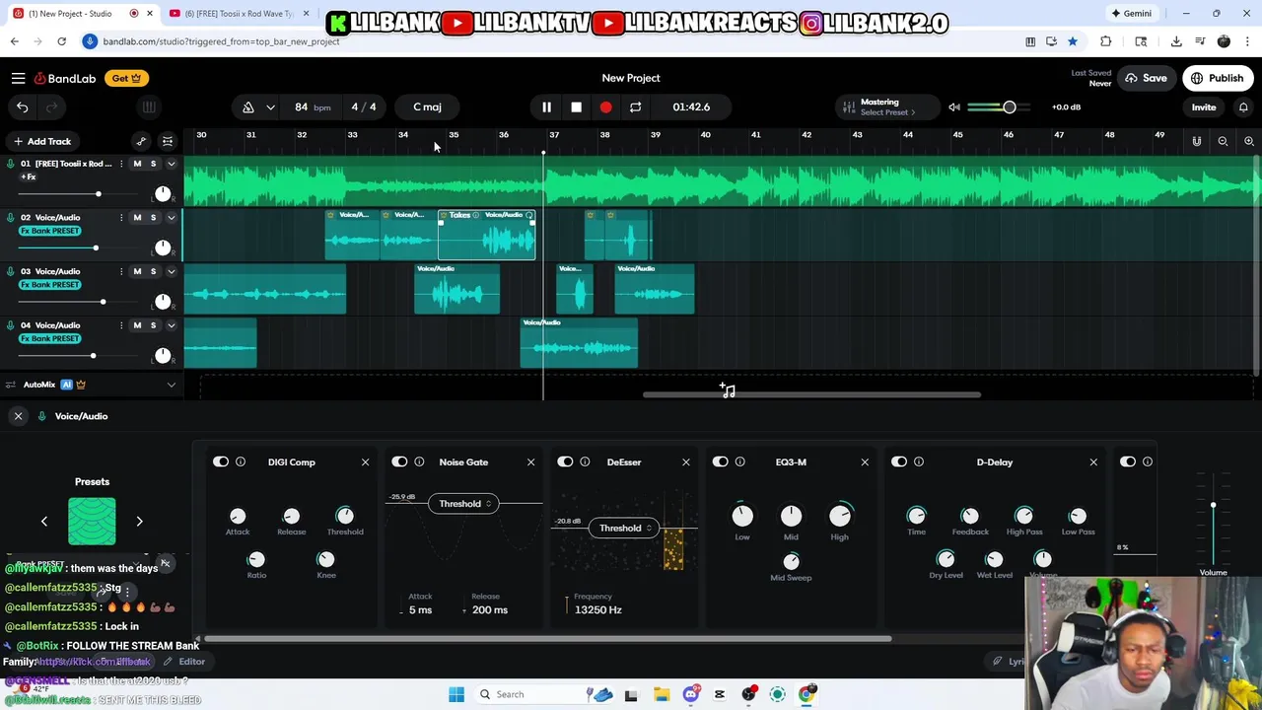The width and height of the screenshot is (1262, 710).
Task: Click the Invite button
Action: 1204,106
